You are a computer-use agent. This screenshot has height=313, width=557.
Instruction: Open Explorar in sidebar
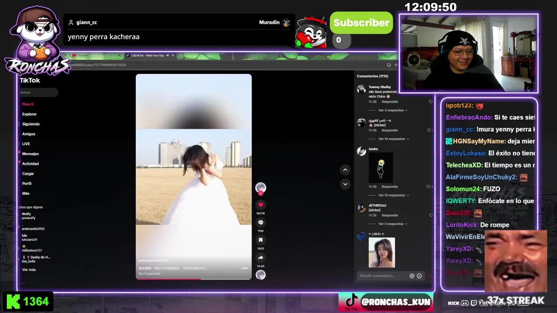point(29,114)
